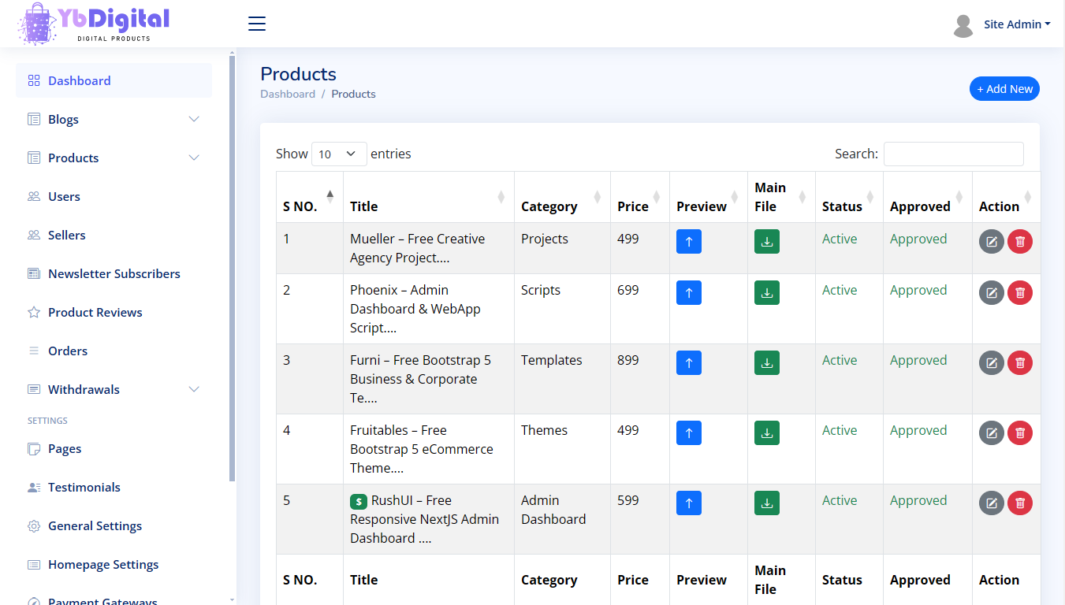Open Testimonials in sidebar

click(x=114, y=488)
